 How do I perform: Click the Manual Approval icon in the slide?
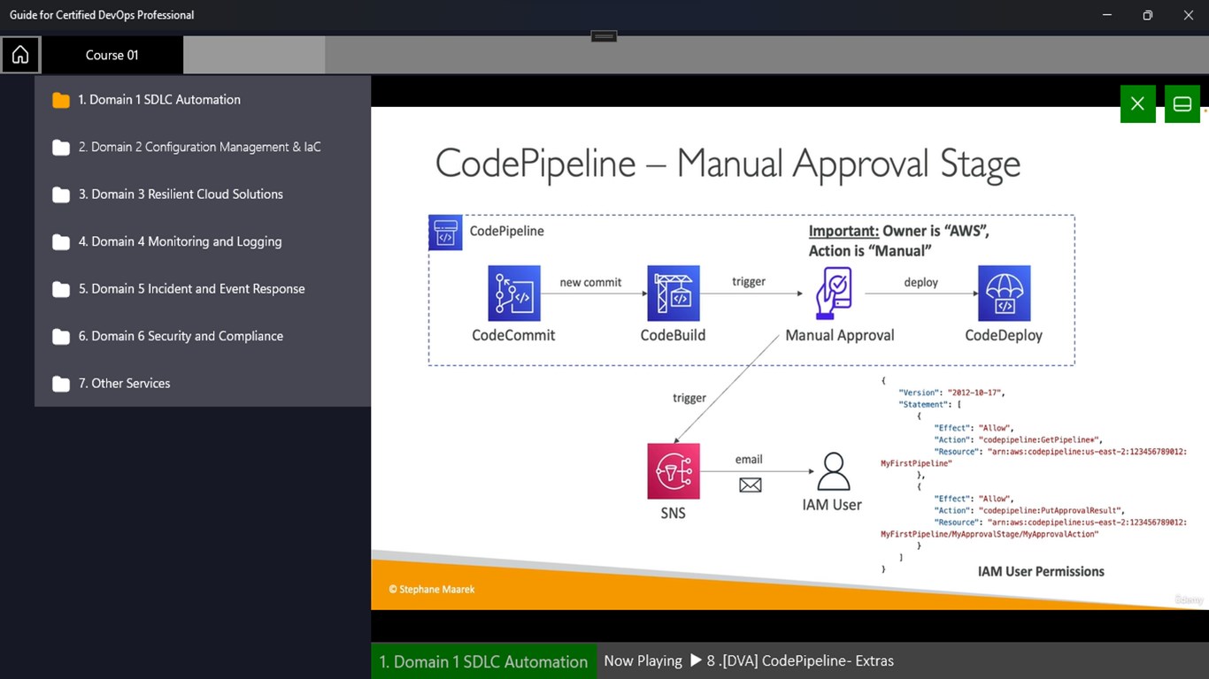pos(833,294)
